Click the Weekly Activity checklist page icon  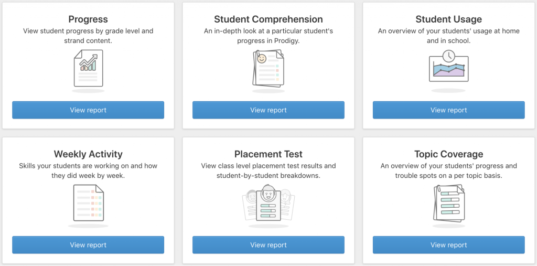pyautogui.click(x=88, y=203)
